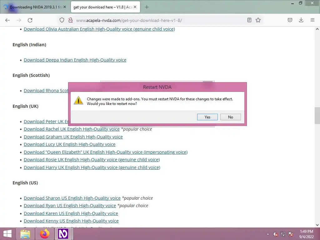
Task: Open Download Lucy UK English voice link
Action: point(69,144)
